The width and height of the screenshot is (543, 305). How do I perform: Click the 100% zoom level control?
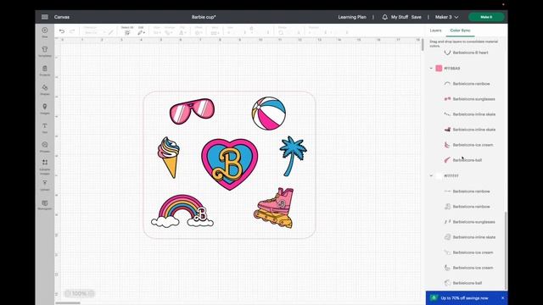tap(79, 294)
